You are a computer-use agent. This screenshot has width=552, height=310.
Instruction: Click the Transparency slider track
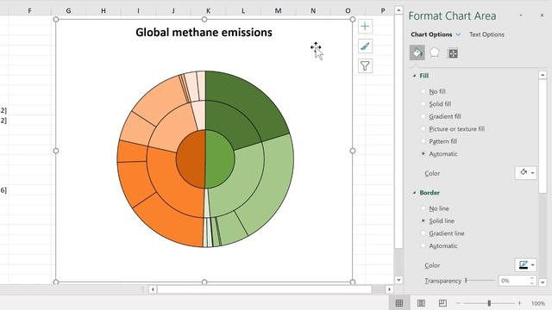(x=480, y=281)
